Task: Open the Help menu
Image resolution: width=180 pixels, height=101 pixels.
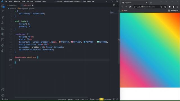Action: point(44,1)
